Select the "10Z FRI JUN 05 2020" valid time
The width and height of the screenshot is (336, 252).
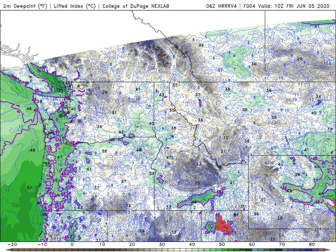pyautogui.click(x=302, y=6)
